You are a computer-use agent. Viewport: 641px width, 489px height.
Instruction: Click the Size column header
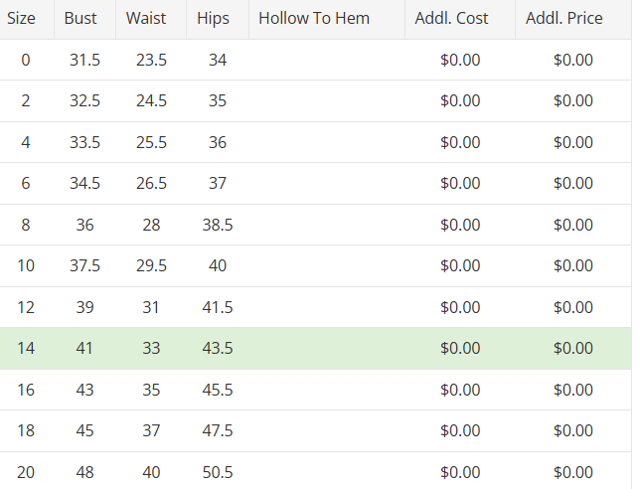[x=22, y=19]
